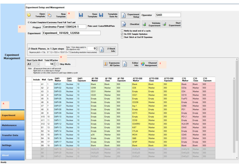The image size is (239, 167).
Task: Open the Experiment sidebar tab
Action: 12,115
